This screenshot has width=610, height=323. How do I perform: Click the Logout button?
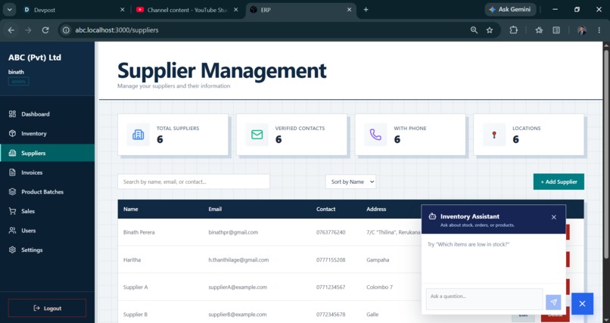tap(47, 308)
